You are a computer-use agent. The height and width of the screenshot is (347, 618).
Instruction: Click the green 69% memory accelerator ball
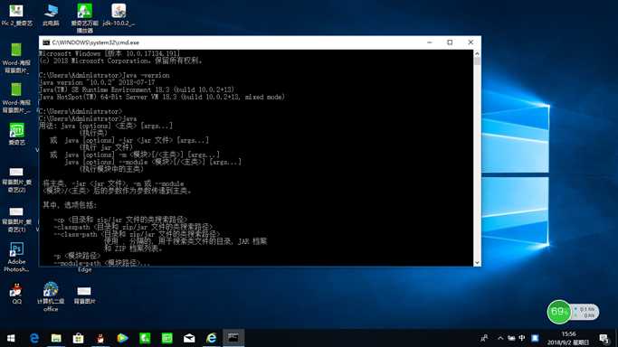coord(559,312)
